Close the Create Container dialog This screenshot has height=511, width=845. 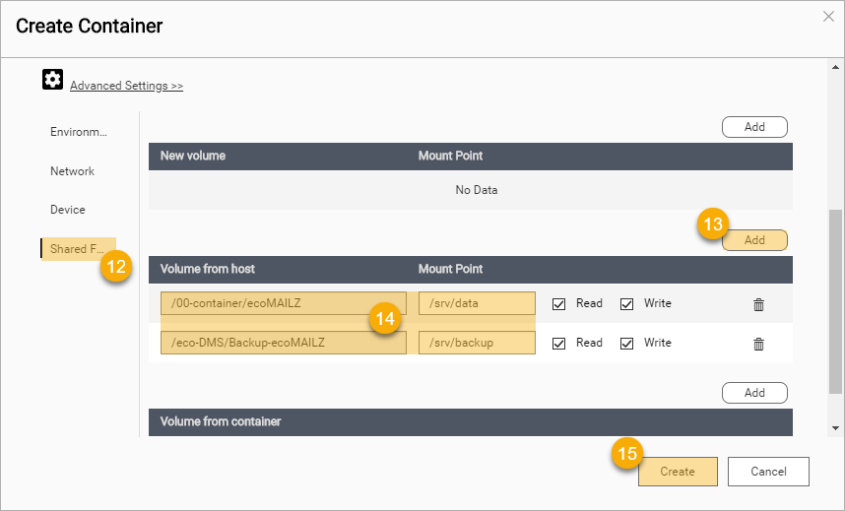pos(829,16)
